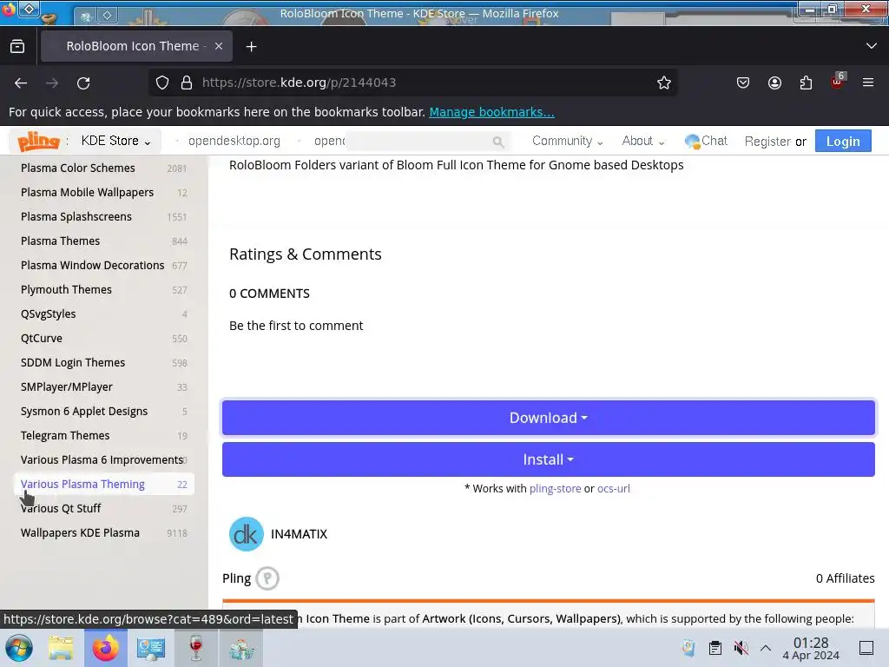Image resolution: width=889 pixels, height=667 pixels.
Task: Click the '0 Affiliates' text
Action: tap(845, 578)
